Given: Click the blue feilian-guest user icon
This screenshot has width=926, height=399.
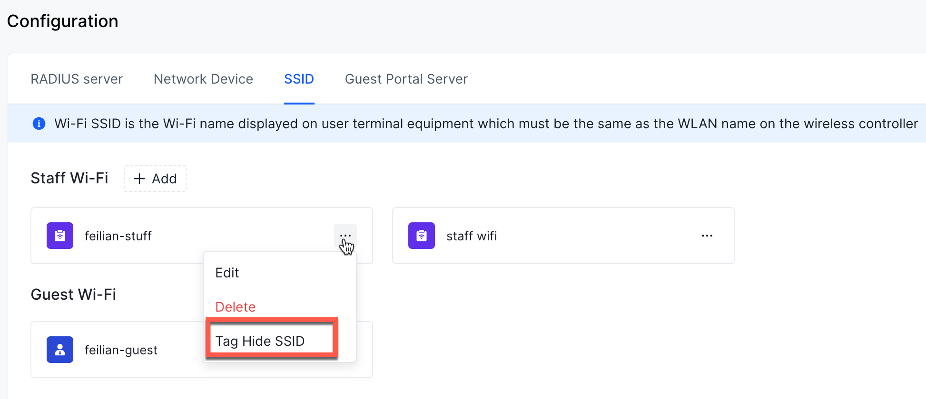Looking at the screenshot, I should (60, 350).
